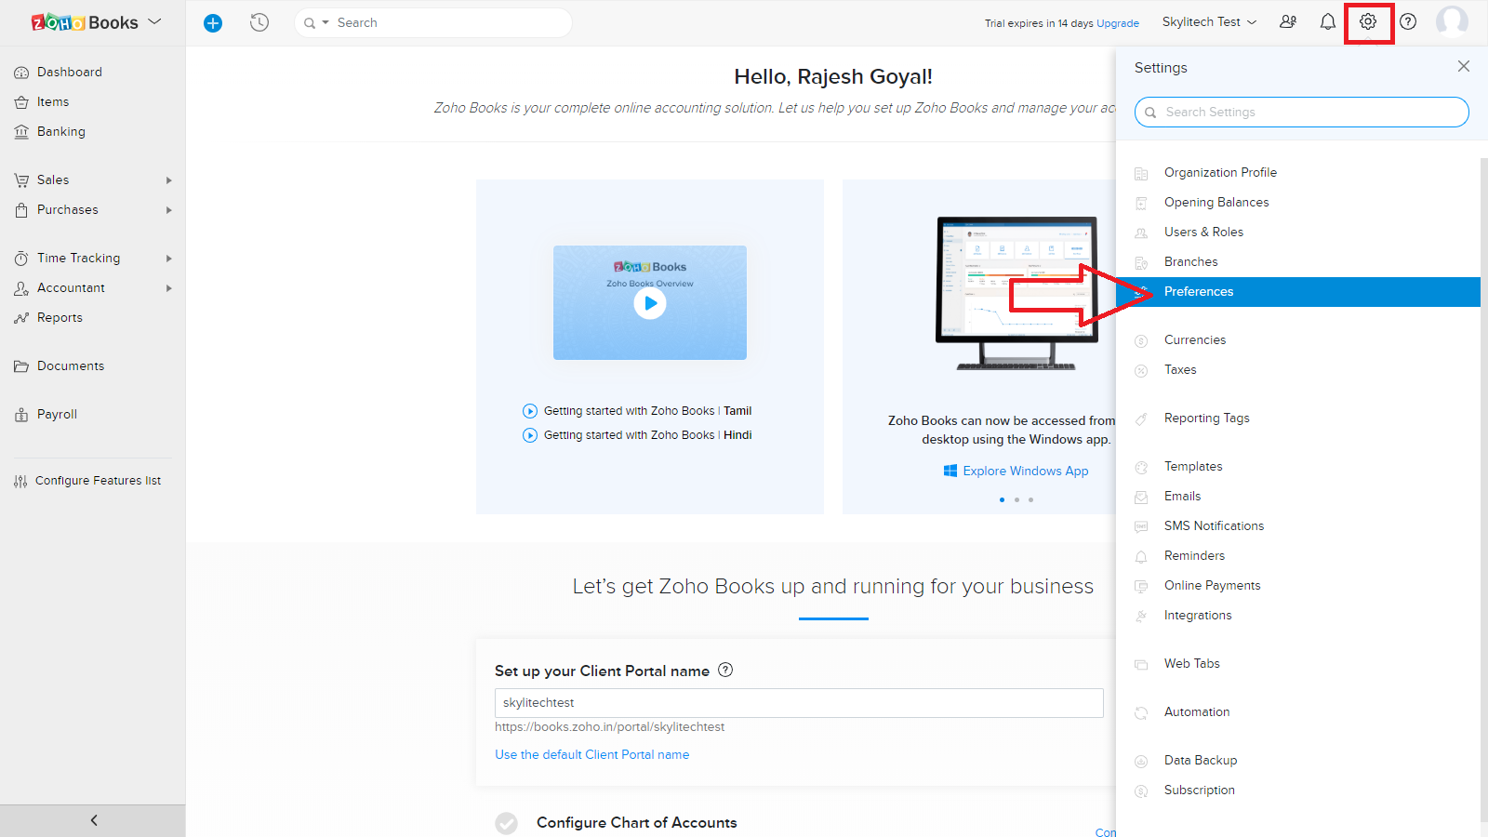Open the search filter dropdown arrow

click(325, 22)
